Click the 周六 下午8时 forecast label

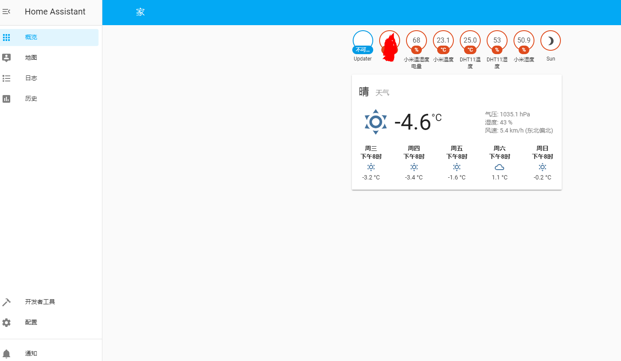click(x=499, y=153)
